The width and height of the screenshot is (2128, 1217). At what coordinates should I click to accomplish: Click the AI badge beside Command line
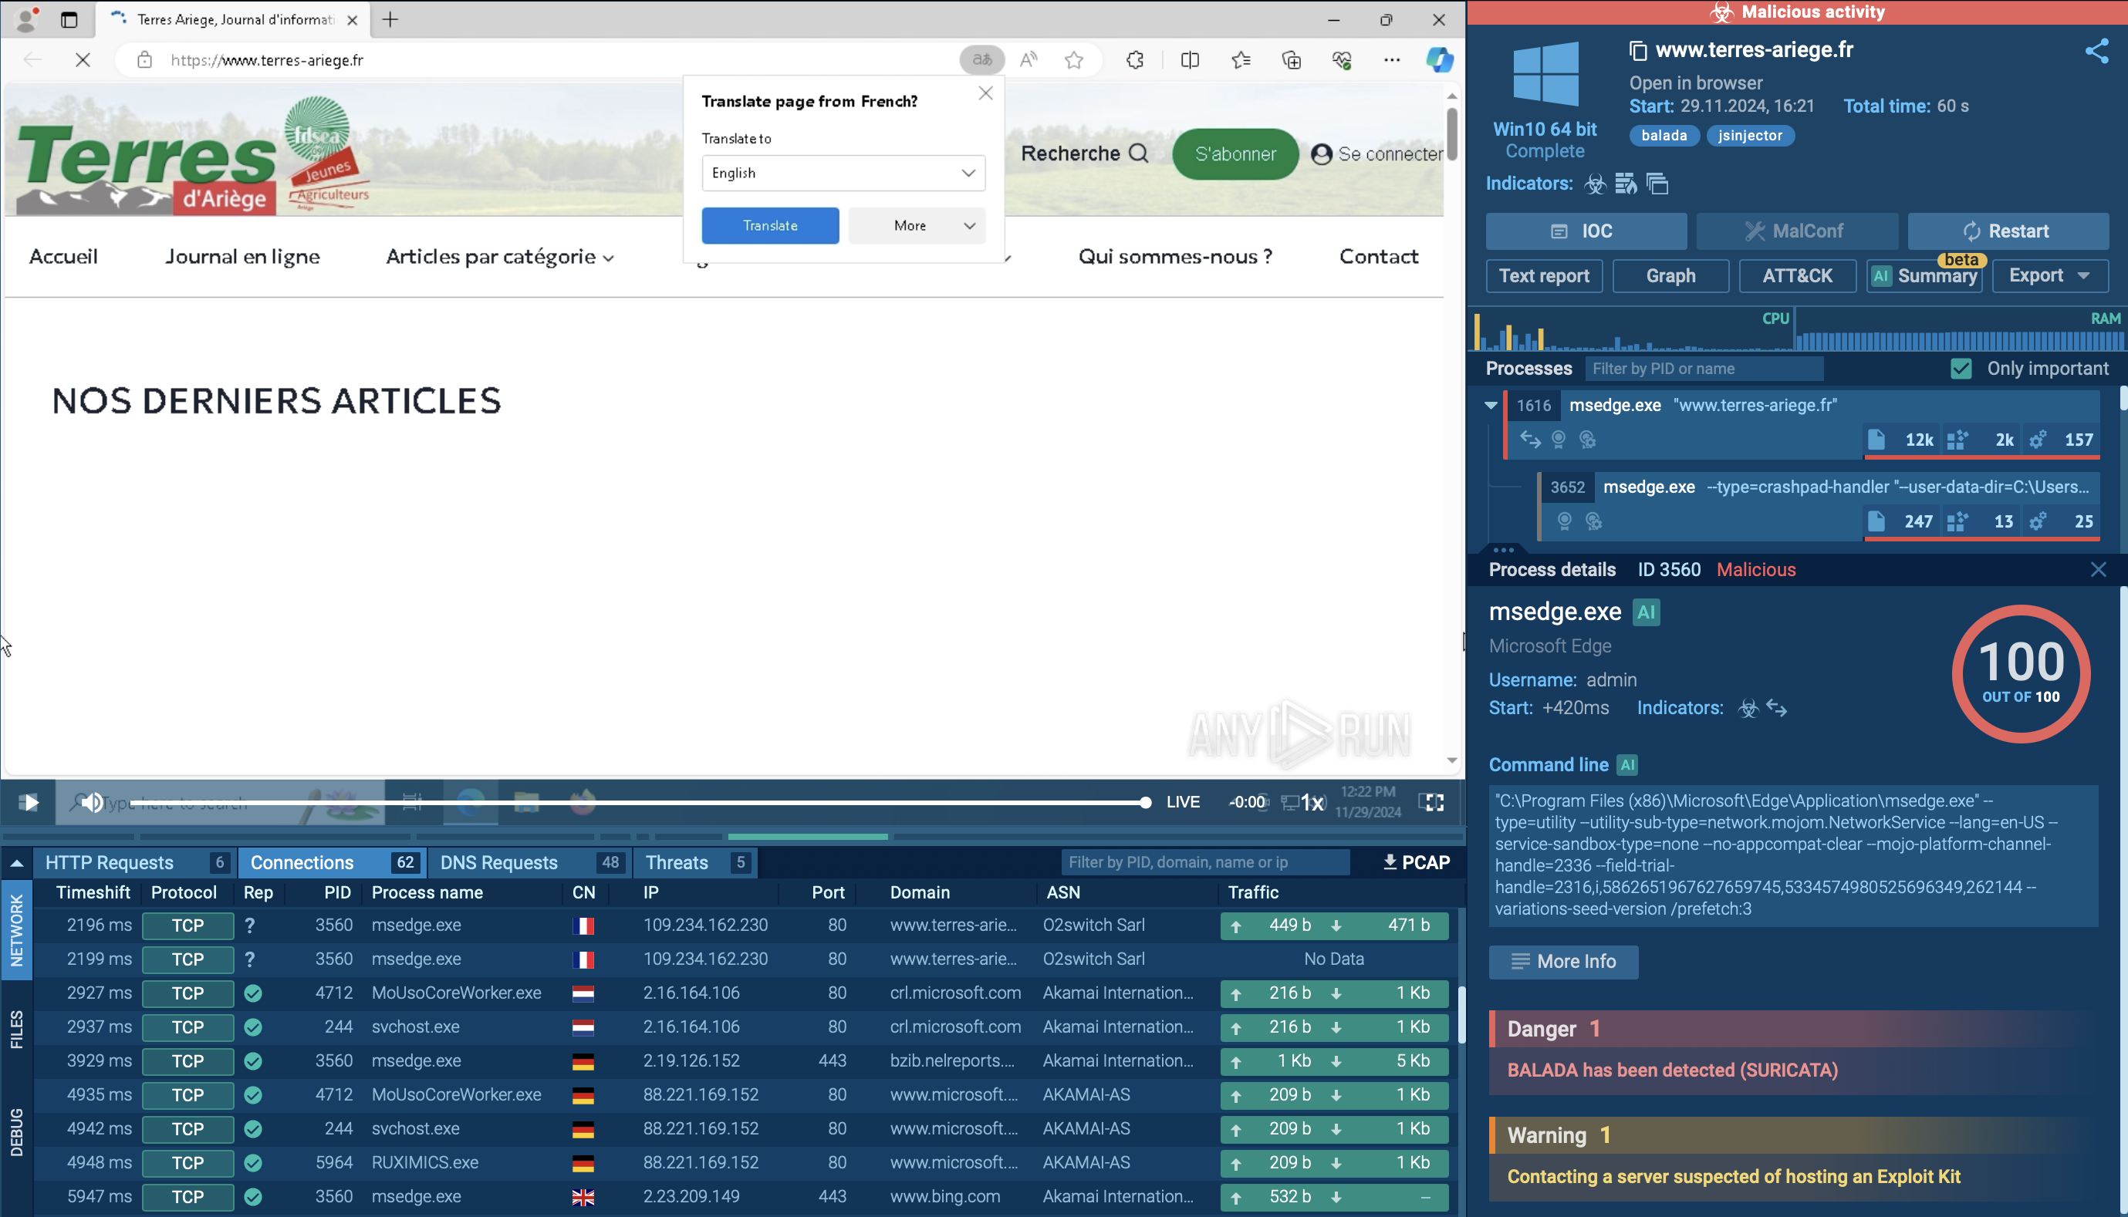tap(1627, 765)
